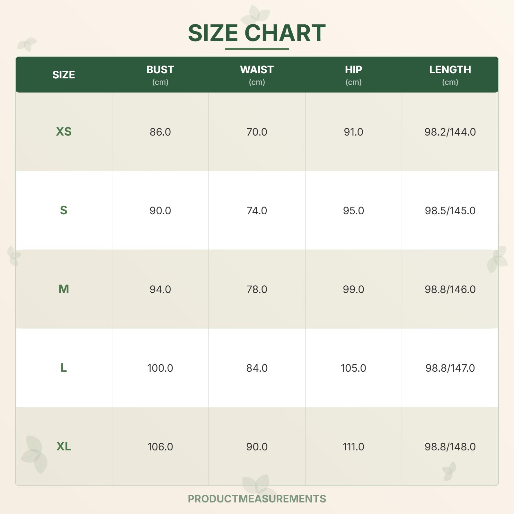Image resolution: width=514 pixels, height=514 pixels.
Task: Click the PRODUCTMEASUREMENTS footer text
Action: [x=257, y=499]
